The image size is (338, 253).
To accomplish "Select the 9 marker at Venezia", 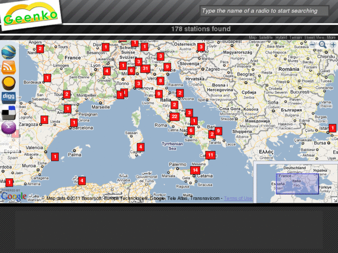I will (167, 67).
